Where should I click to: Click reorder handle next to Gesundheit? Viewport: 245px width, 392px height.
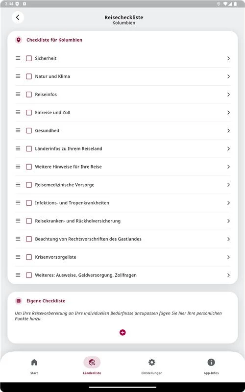click(x=18, y=130)
